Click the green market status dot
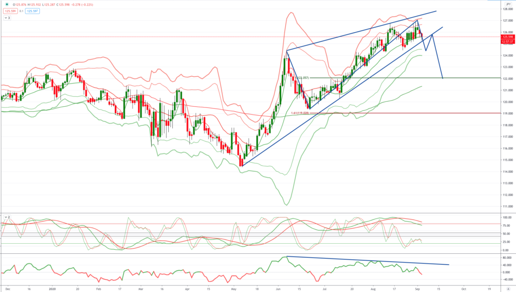This screenshot has width=516, height=292. 7,5
